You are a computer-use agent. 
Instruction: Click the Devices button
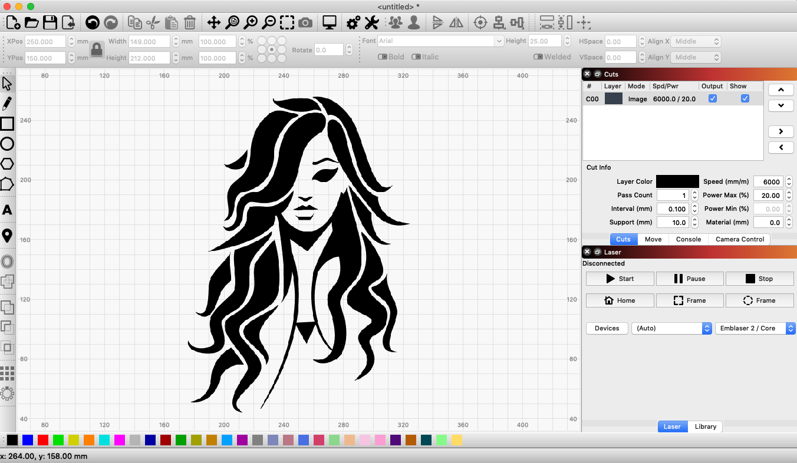coord(607,328)
